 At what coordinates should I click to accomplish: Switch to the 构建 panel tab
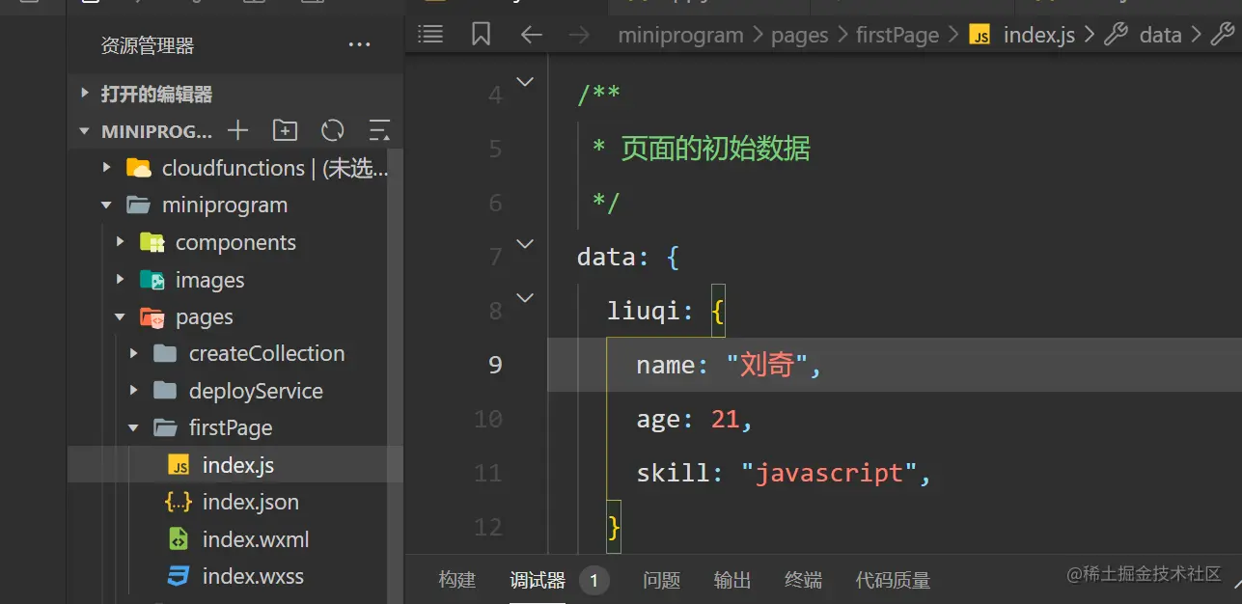pyautogui.click(x=457, y=580)
